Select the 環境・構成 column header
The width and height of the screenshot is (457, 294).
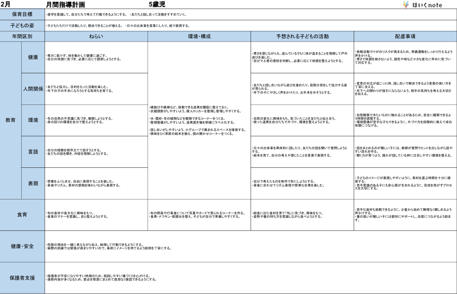click(199, 37)
